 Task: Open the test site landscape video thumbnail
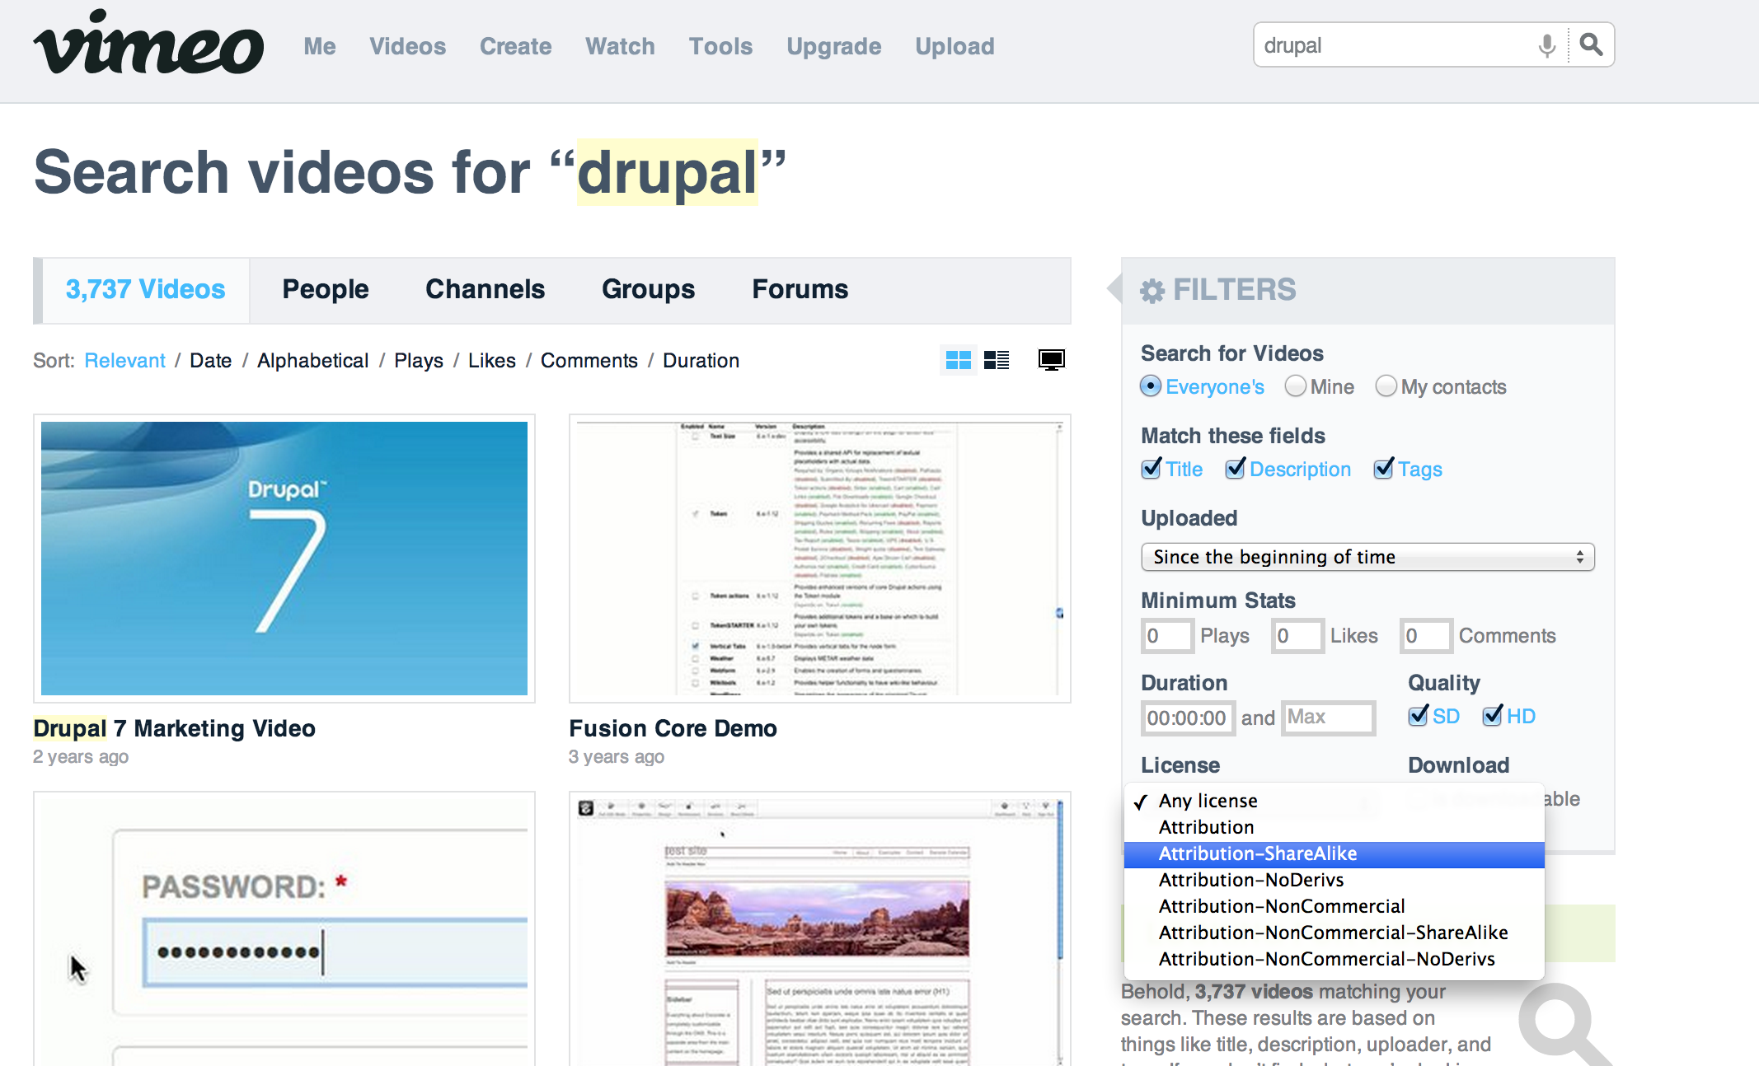point(820,929)
